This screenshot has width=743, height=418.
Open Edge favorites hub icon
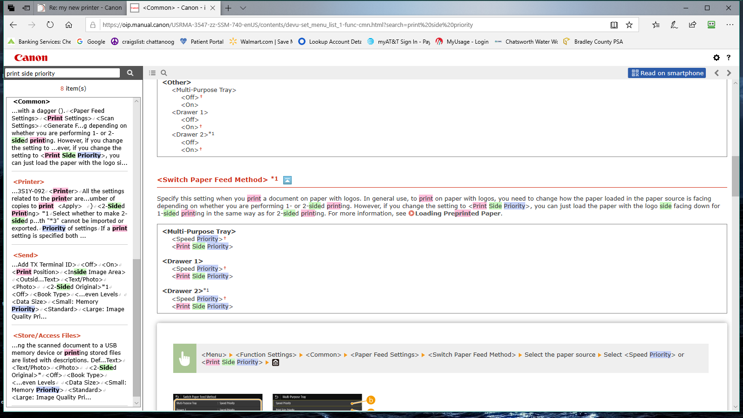[x=656, y=25]
